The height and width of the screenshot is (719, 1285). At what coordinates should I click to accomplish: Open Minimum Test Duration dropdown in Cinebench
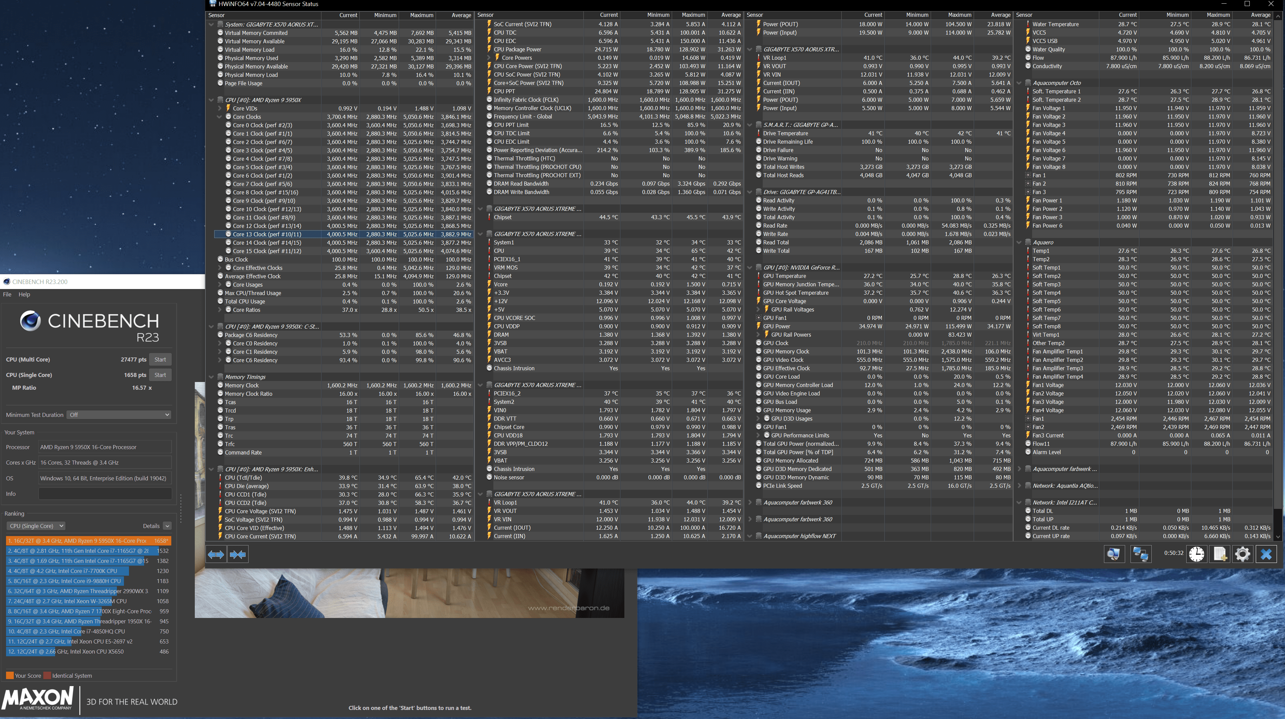coord(119,415)
